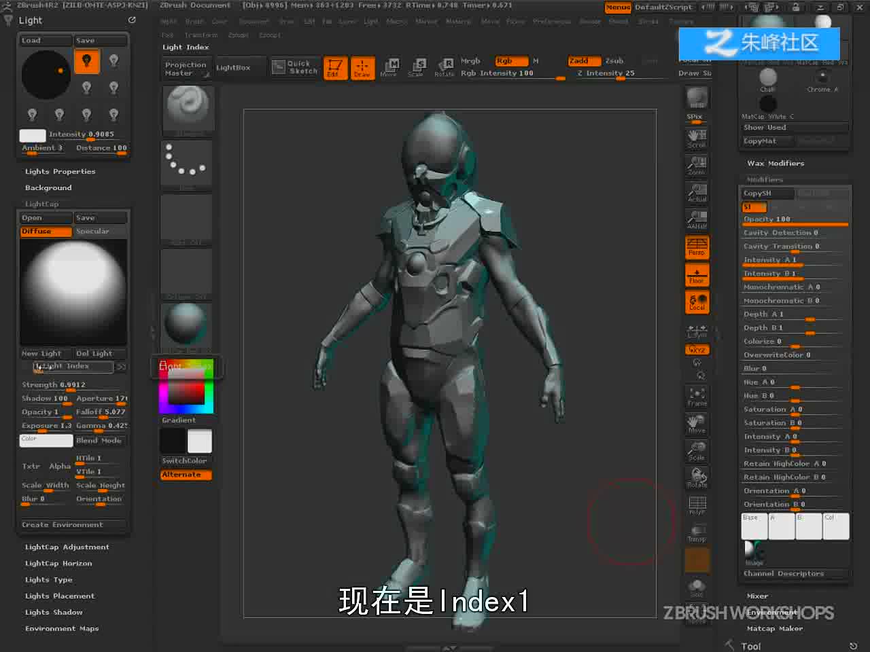Select the Edit mode icon

334,68
